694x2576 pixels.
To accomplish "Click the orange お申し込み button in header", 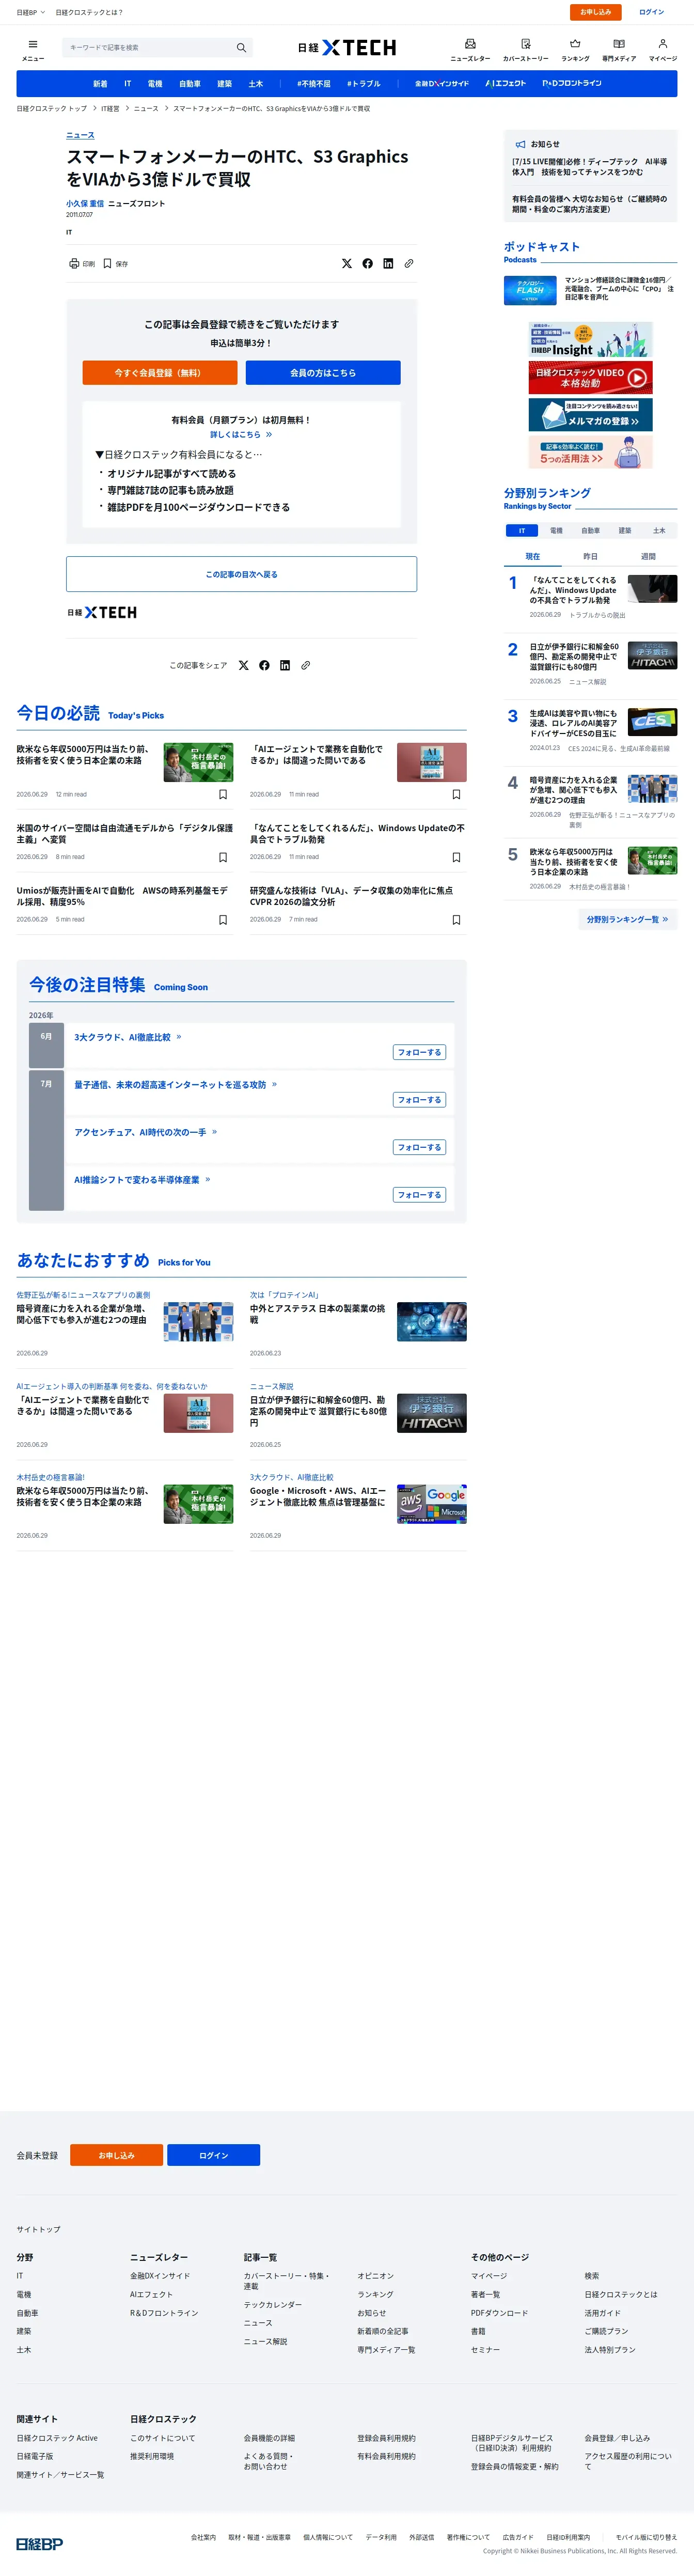I will [x=596, y=12].
